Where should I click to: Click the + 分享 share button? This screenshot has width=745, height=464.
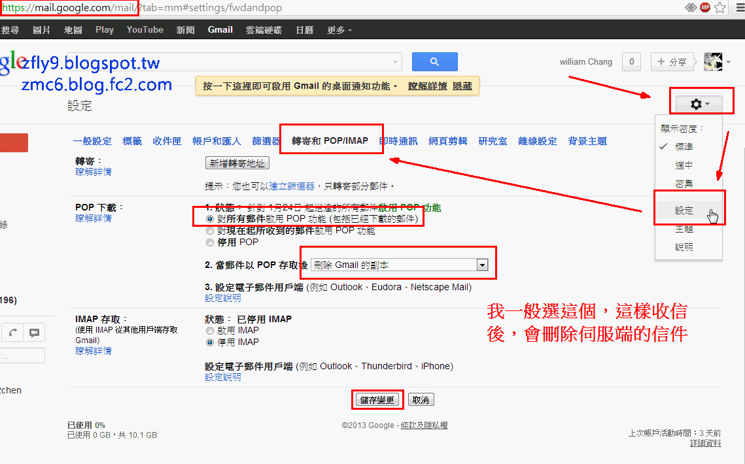coord(672,61)
